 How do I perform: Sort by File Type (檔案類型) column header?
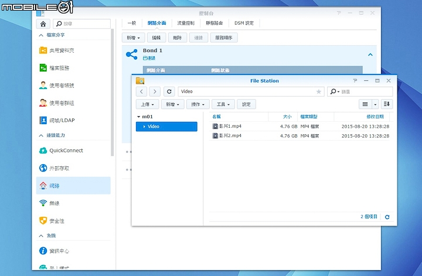pyautogui.click(x=309, y=117)
